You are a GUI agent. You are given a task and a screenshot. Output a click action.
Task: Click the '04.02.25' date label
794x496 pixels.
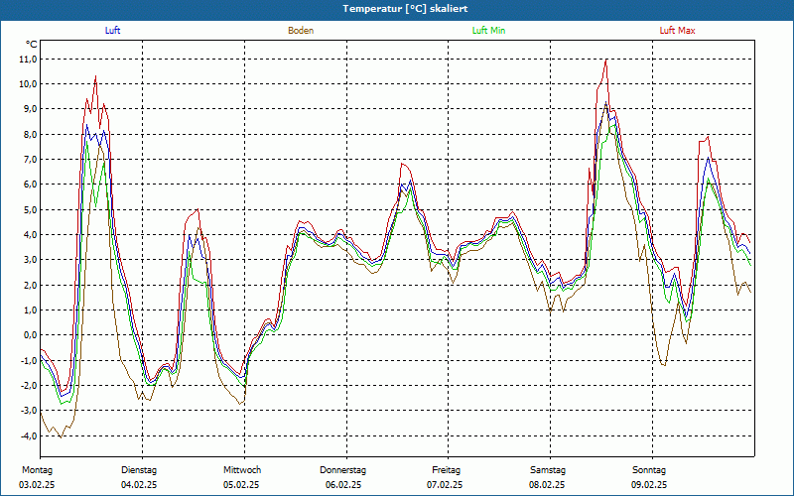pyautogui.click(x=139, y=485)
